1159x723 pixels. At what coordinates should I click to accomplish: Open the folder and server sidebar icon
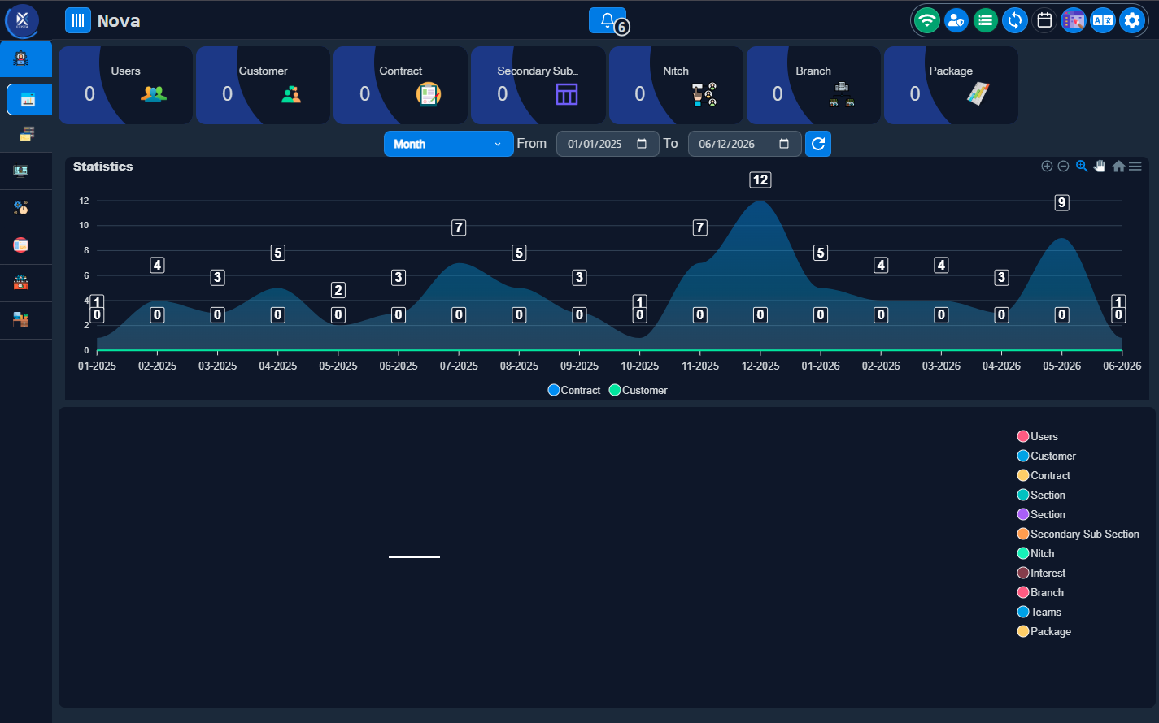(28, 134)
